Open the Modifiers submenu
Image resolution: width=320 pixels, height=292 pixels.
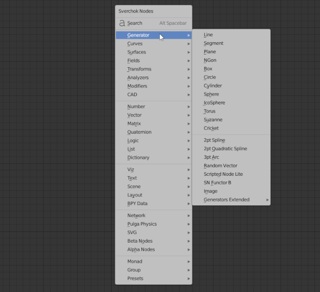pos(154,86)
